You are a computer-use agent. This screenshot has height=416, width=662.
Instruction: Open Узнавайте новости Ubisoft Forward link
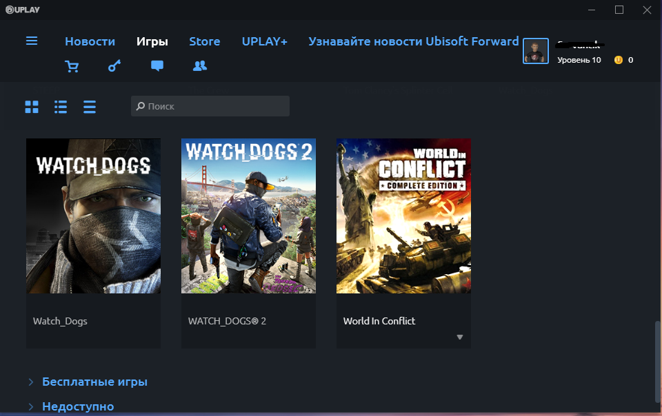(x=413, y=41)
